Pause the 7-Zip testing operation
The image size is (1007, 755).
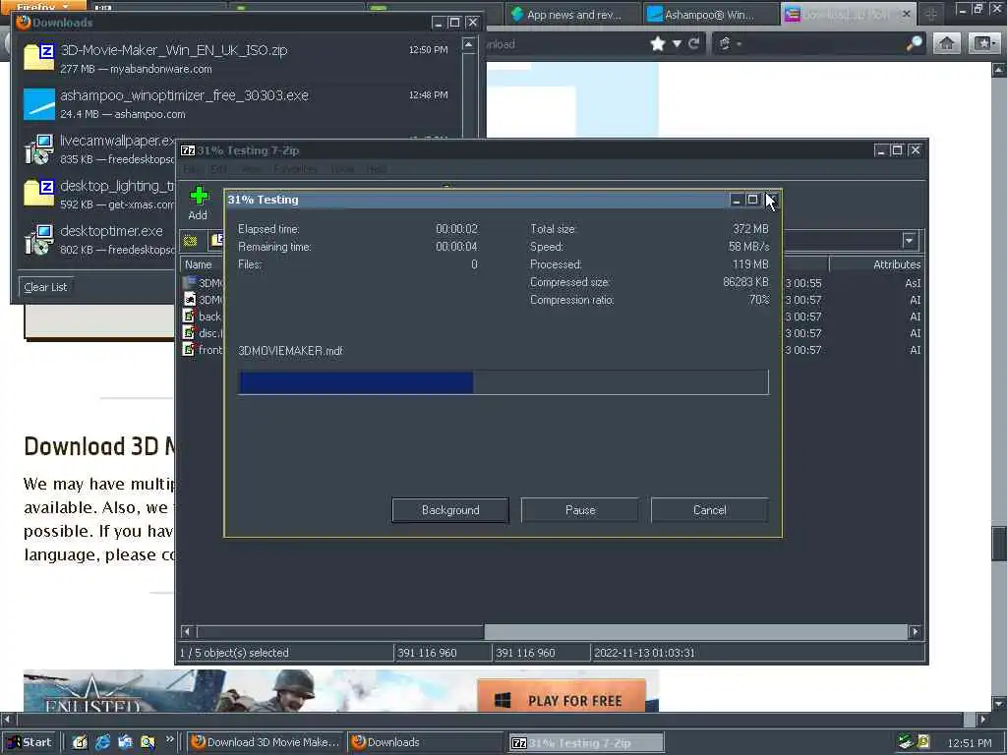coord(580,510)
